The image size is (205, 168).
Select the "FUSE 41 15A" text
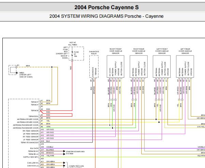click(76, 54)
